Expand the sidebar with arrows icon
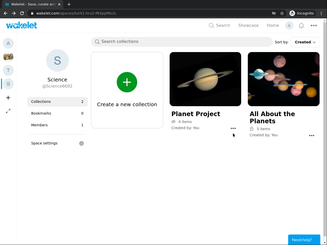 coord(8,111)
